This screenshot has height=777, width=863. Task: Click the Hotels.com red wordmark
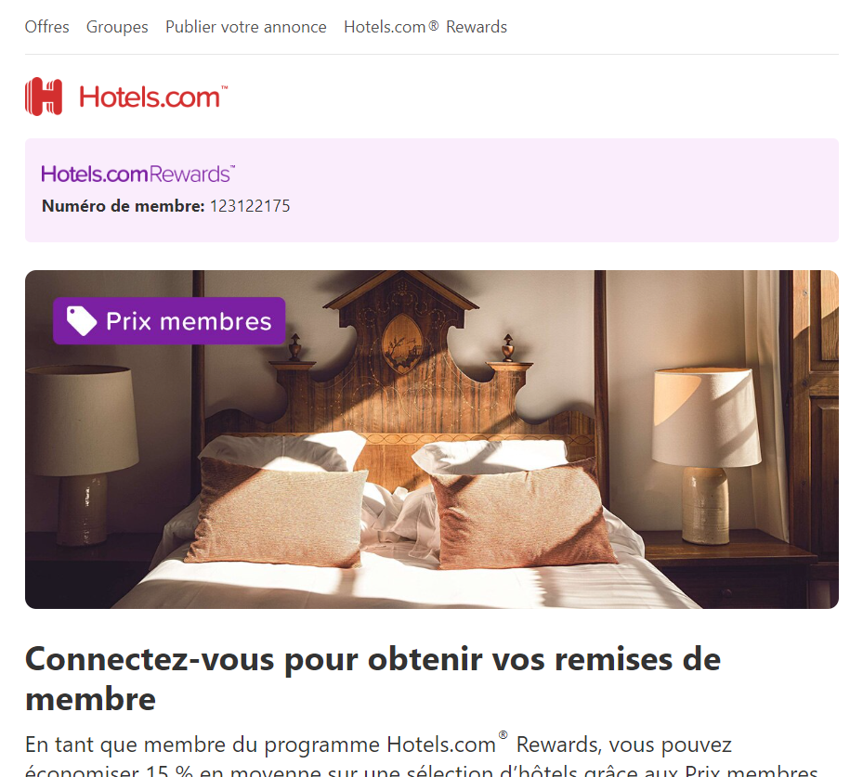point(153,97)
